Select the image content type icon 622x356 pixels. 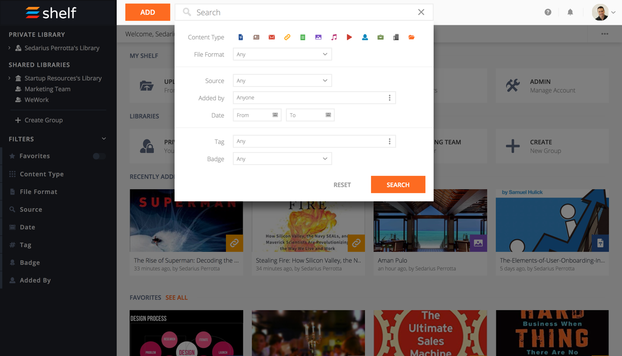pos(318,37)
